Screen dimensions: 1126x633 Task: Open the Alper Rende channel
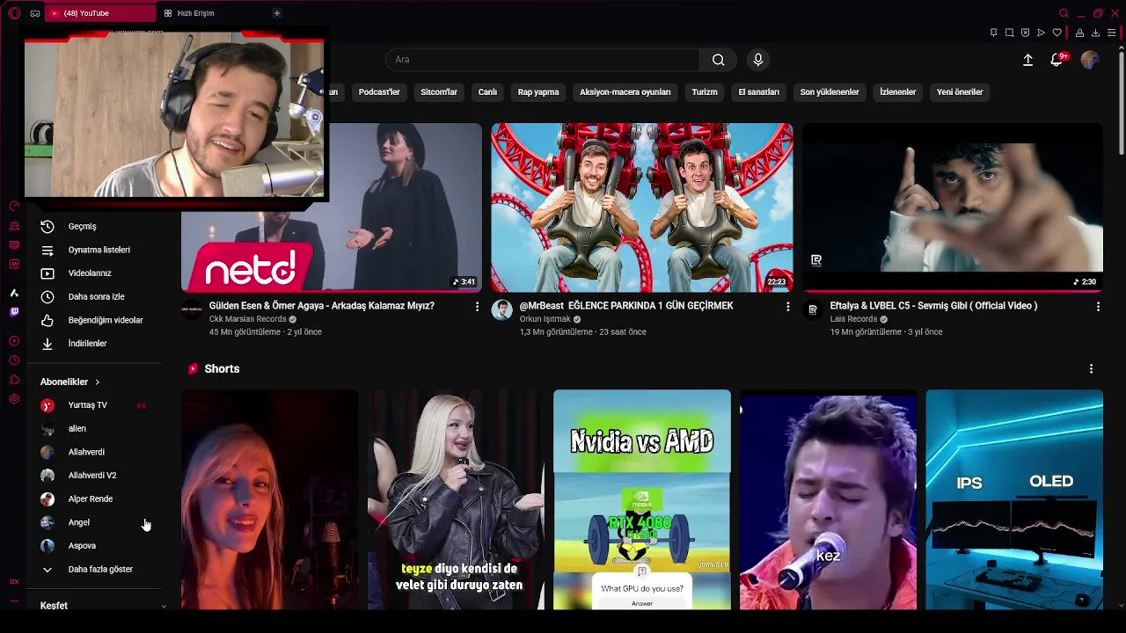pos(94,498)
